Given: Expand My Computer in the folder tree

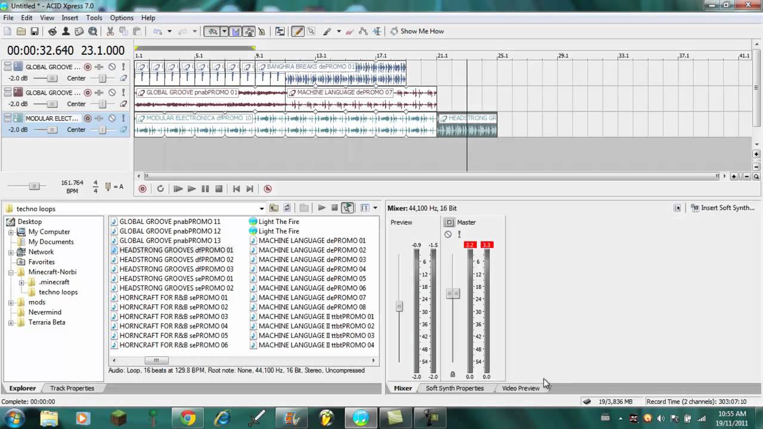Looking at the screenshot, I should 11,232.
